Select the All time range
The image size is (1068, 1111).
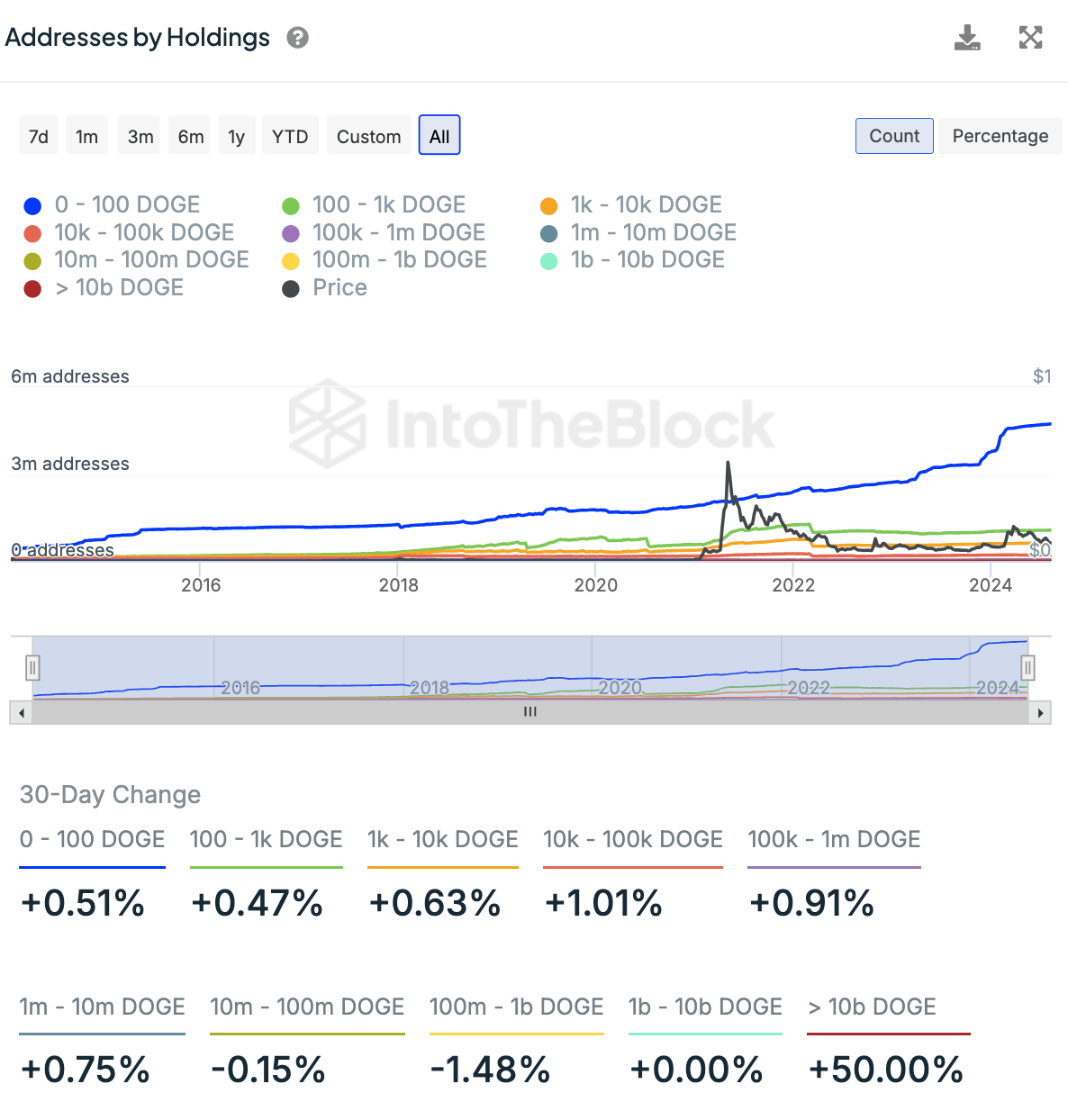(x=439, y=137)
